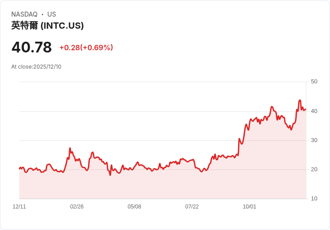
Task: Click the 50 value on the price axis
Action: pos(314,82)
